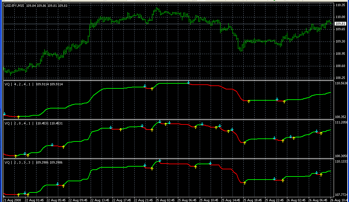349x202 pixels.
Task: Click the USDJPY,M15 chart title label
Action: click(x=15, y=5)
